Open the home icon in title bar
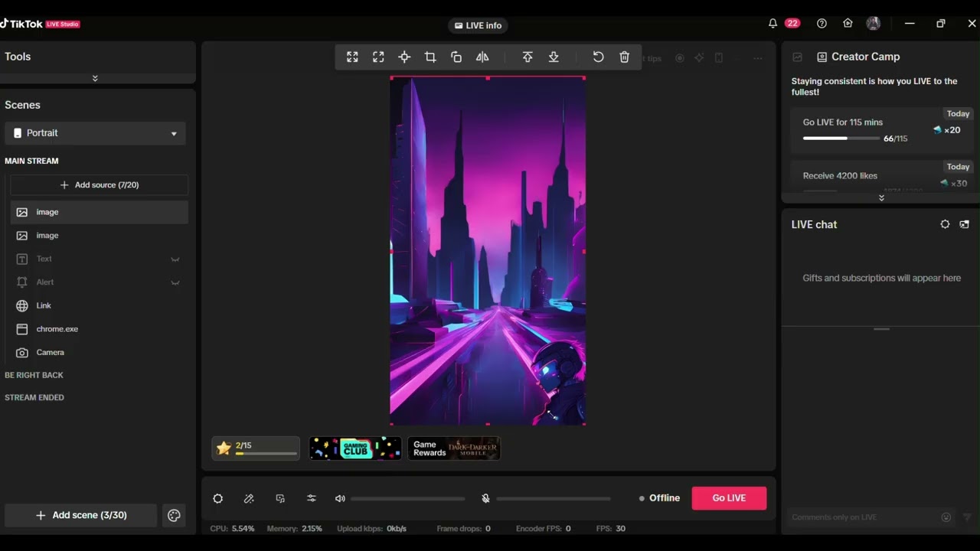Viewport: 980px width, 551px height. click(x=848, y=24)
